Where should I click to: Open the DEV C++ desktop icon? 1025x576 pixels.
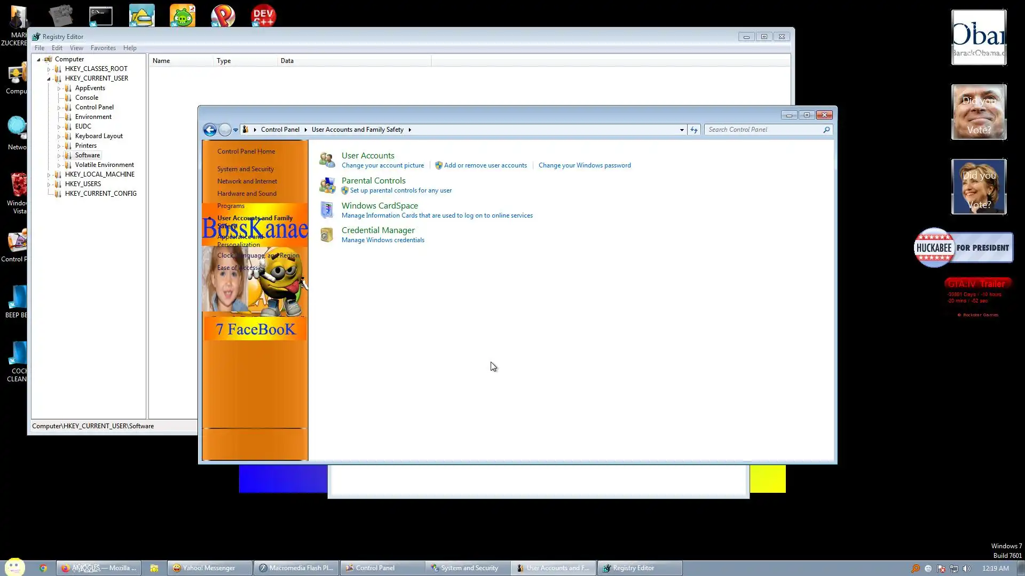click(263, 15)
